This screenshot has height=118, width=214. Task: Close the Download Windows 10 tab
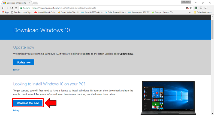click(29, 3)
